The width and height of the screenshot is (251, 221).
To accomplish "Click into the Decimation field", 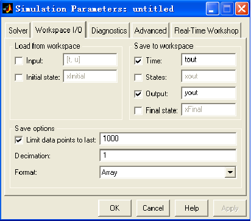I will coord(168,155).
